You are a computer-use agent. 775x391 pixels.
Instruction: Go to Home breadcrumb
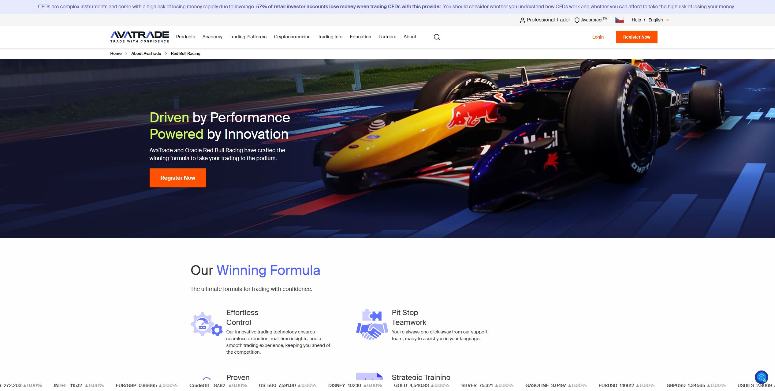[116, 53]
